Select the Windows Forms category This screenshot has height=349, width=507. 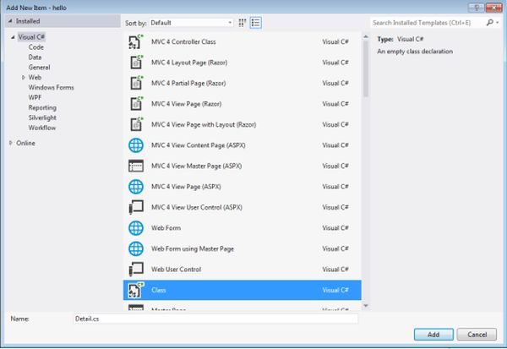tap(51, 87)
